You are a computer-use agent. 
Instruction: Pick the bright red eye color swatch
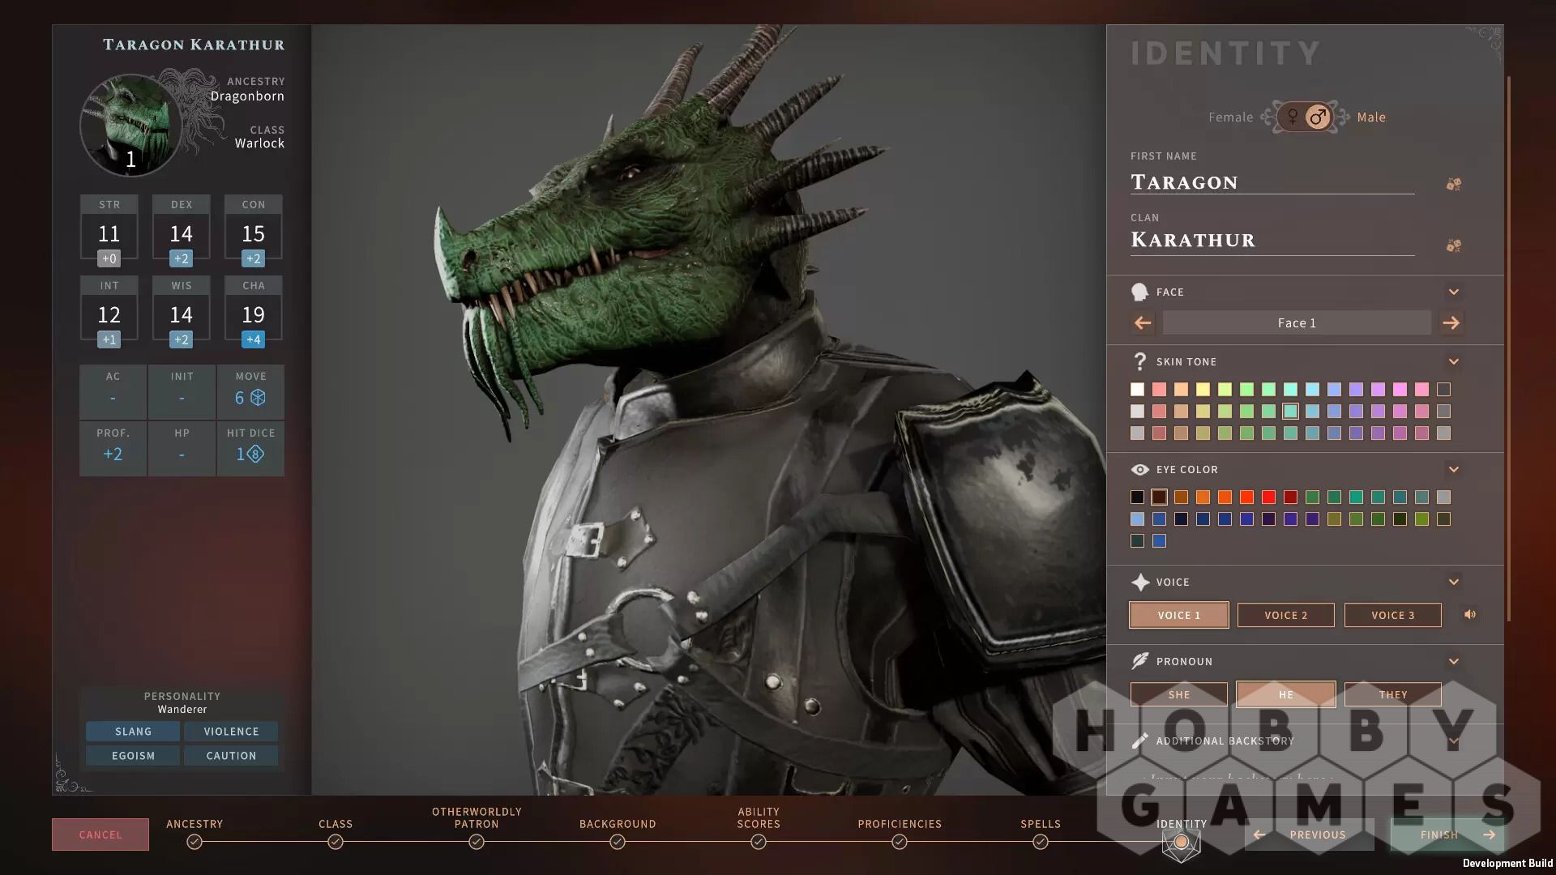coord(1268,497)
